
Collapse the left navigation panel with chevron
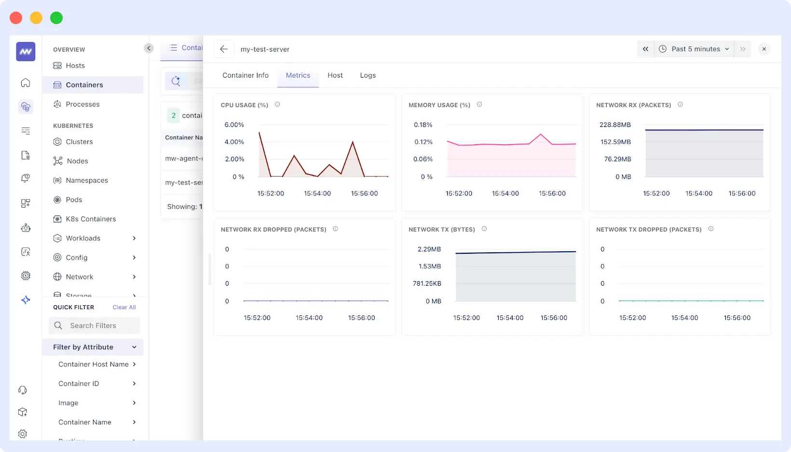pyautogui.click(x=149, y=48)
